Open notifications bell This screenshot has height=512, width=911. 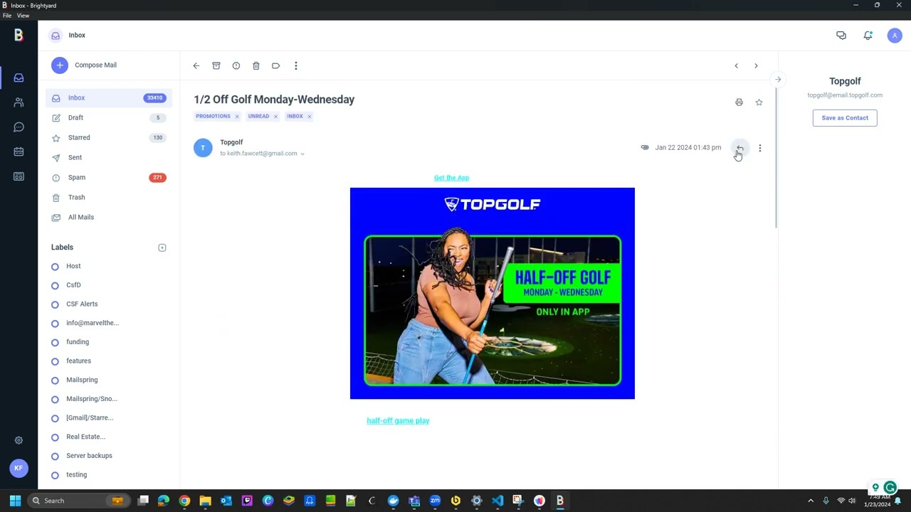coord(868,36)
